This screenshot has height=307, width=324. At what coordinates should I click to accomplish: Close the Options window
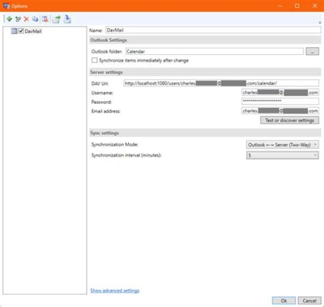point(315,6)
